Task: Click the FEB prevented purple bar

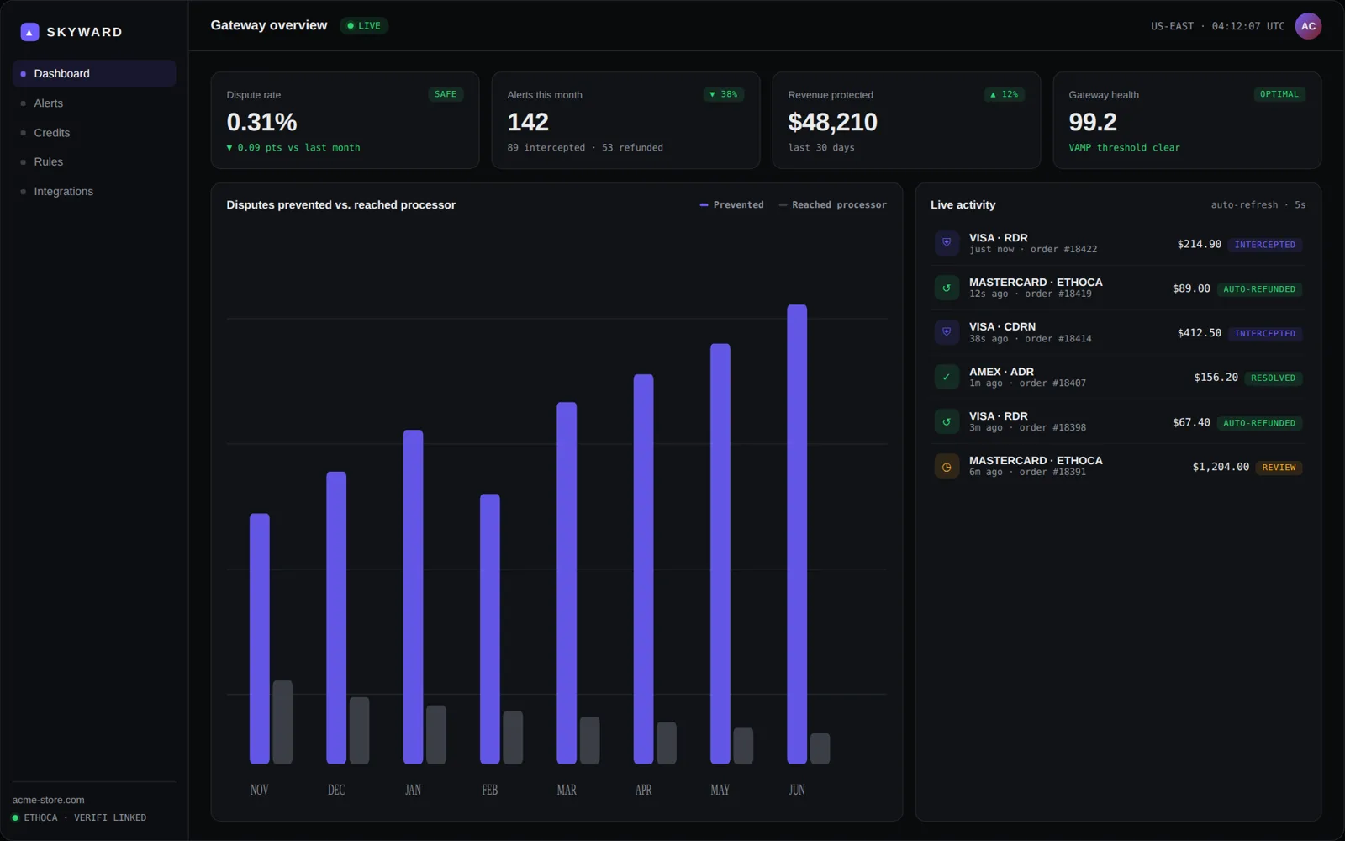Action: point(490,629)
